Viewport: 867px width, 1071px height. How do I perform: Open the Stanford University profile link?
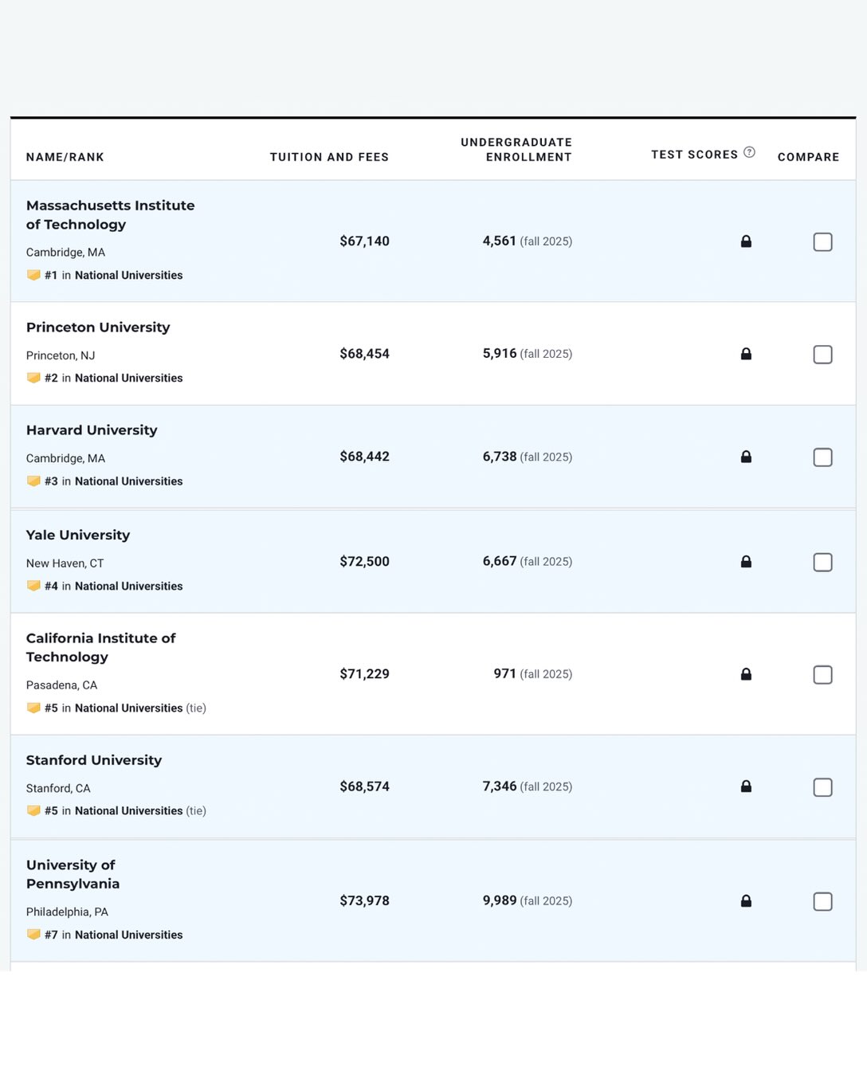point(94,760)
